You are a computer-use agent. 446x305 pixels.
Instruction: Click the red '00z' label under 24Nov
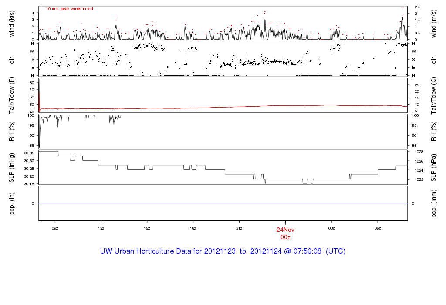coord(285,237)
